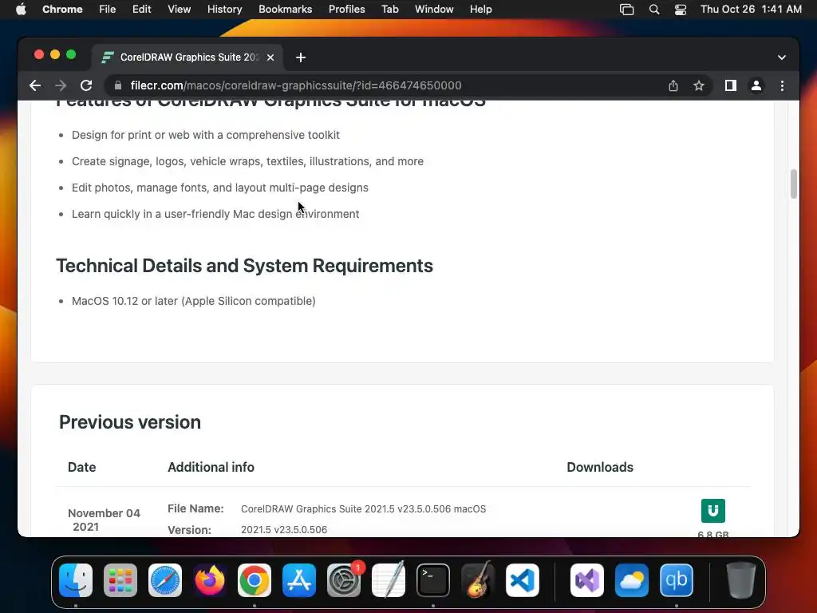Reload the filecr page
This screenshot has height=613, width=817.
click(86, 85)
